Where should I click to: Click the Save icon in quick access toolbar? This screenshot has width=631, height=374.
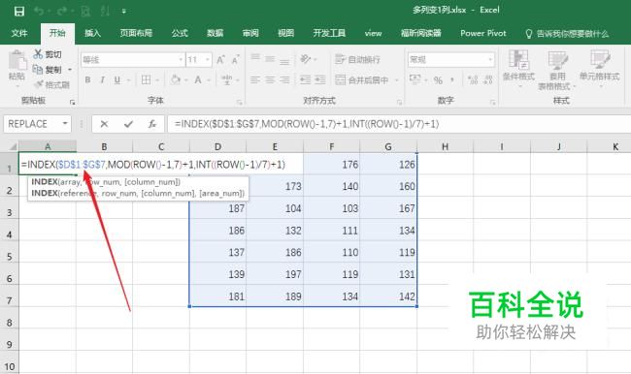tap(18, 11)
